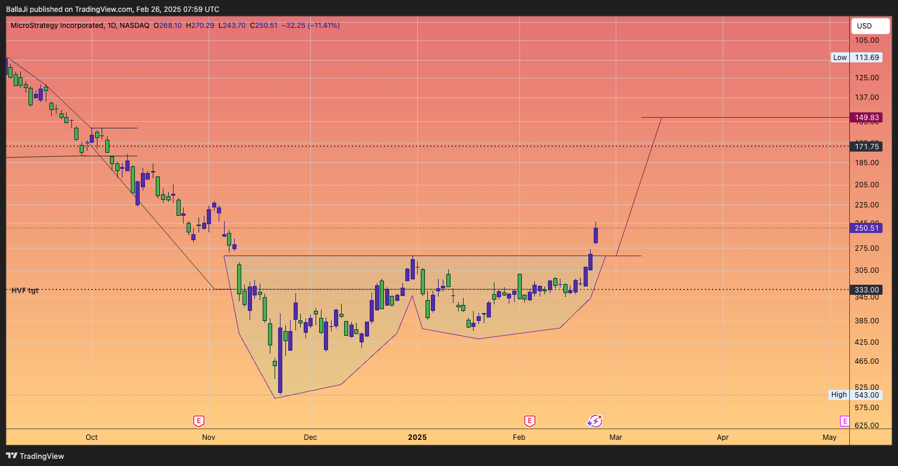Click the 171.75 price level label
This screenshot has width=898, height=466.
pos(867,146)
